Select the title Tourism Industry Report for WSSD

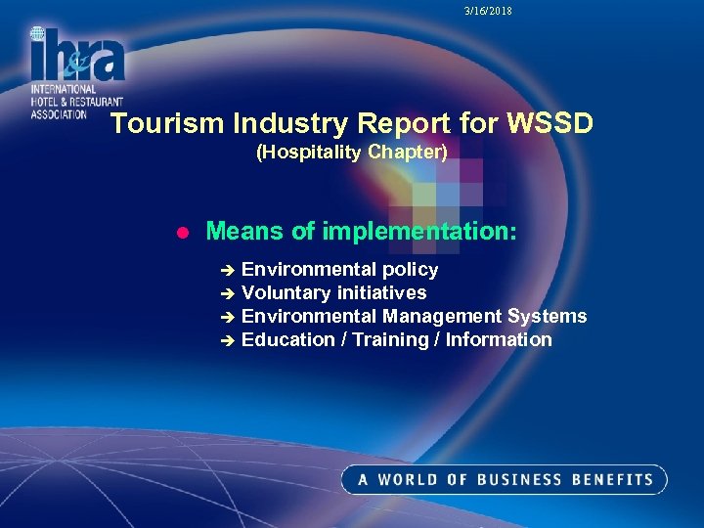click(352, 122)
